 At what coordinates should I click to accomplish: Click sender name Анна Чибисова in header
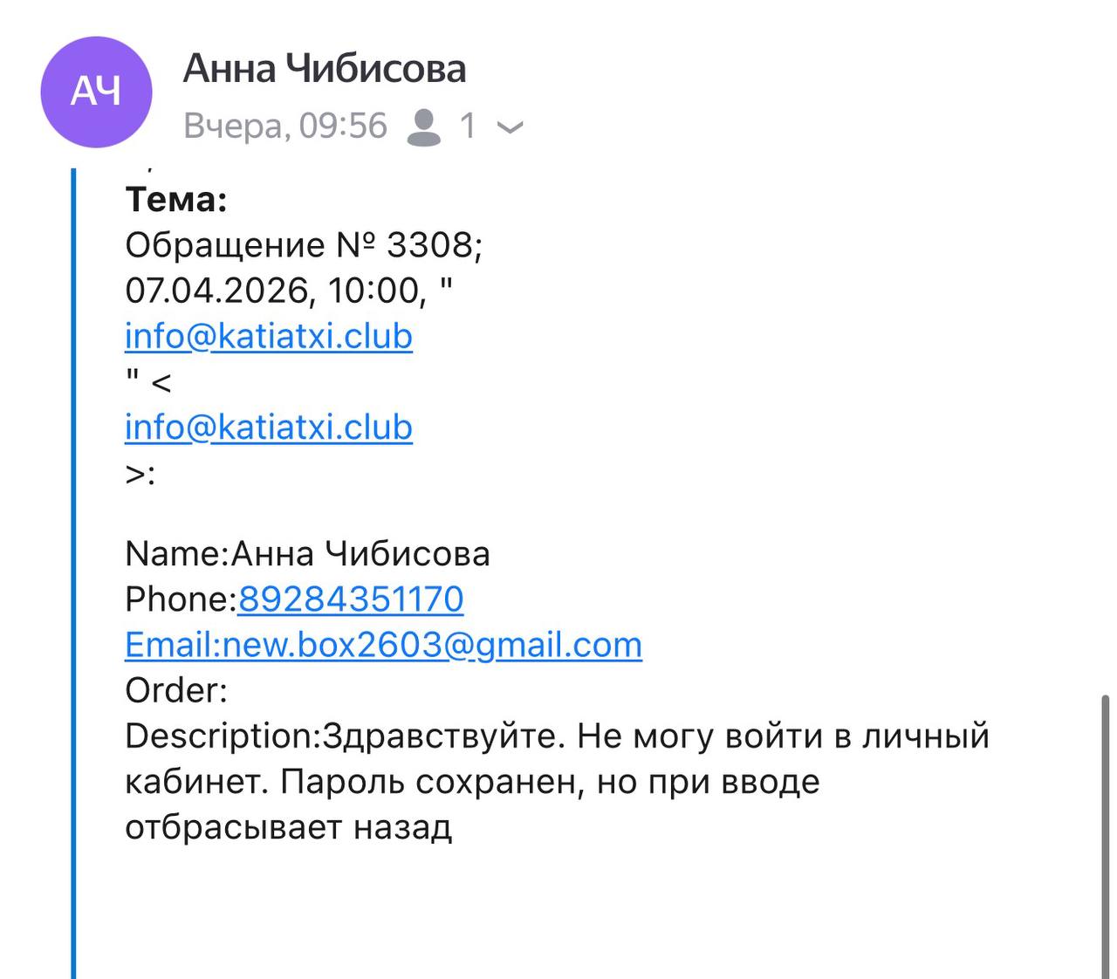(x=325, y=69)
